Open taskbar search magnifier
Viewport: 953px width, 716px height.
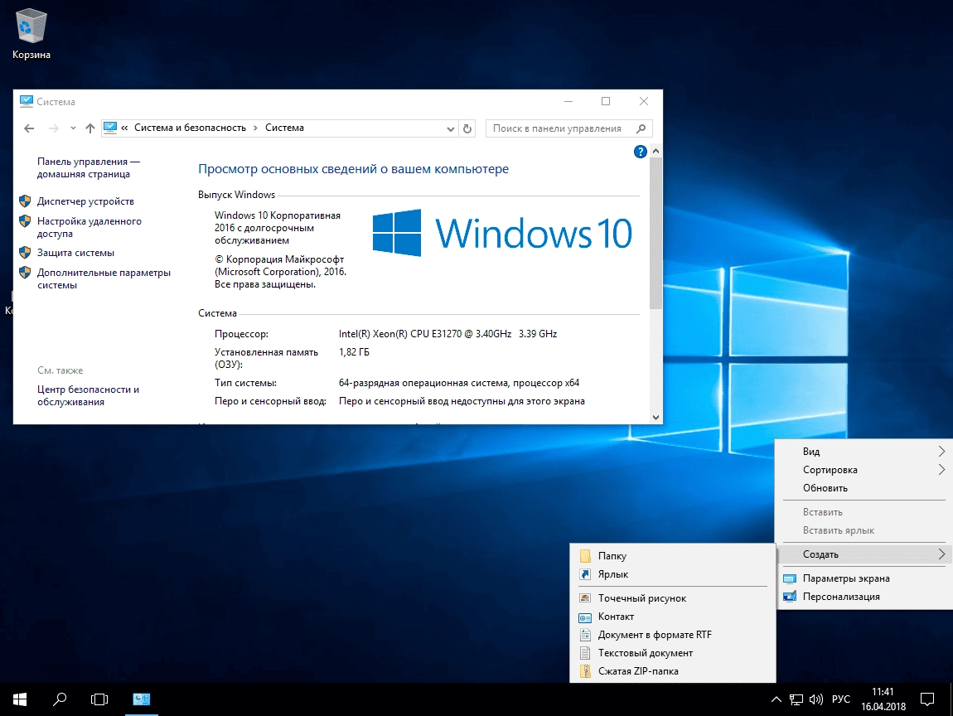60,699
